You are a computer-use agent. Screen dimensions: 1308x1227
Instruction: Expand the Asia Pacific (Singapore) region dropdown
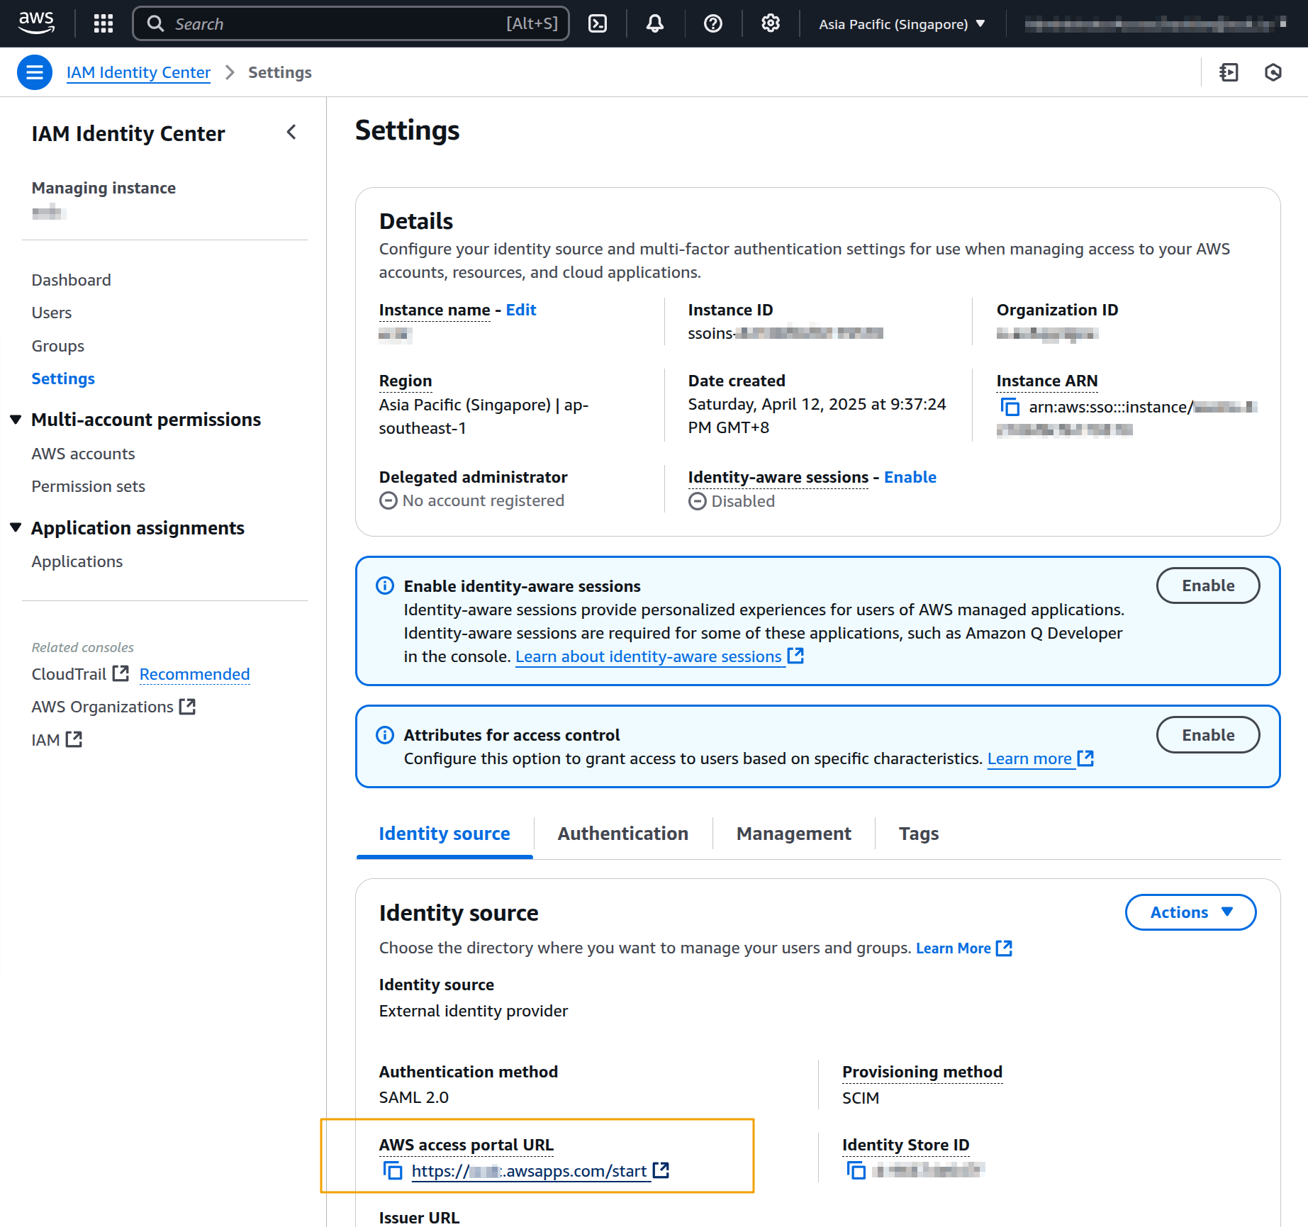click(902, 24)
